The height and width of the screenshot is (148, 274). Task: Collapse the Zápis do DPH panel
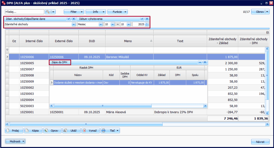coord(200,62)
